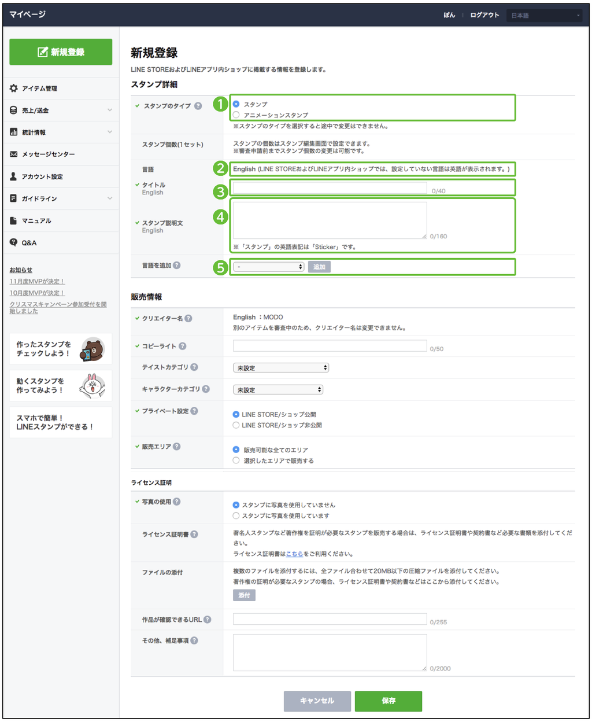
Task: Select スタンプに写真を使用していません option
Action: click(x=236, y=505)
